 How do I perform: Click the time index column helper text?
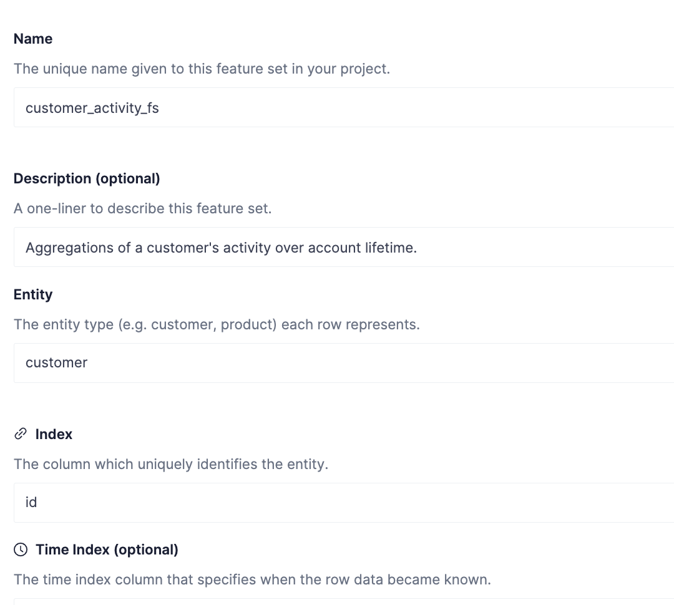pos(252,579)
